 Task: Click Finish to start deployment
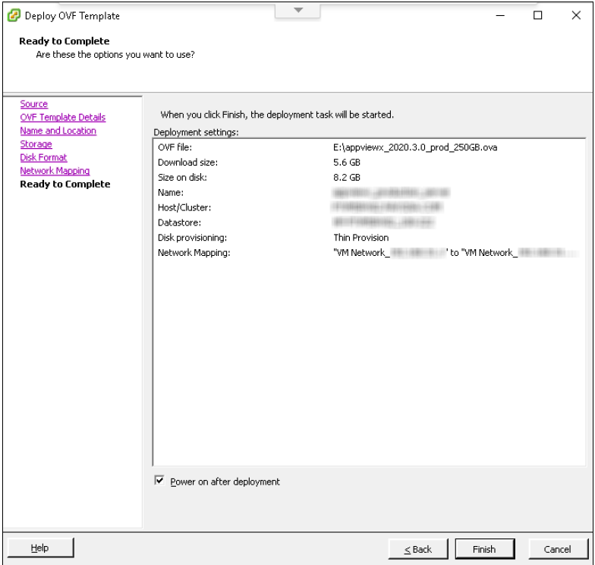[x=484, y=549]
